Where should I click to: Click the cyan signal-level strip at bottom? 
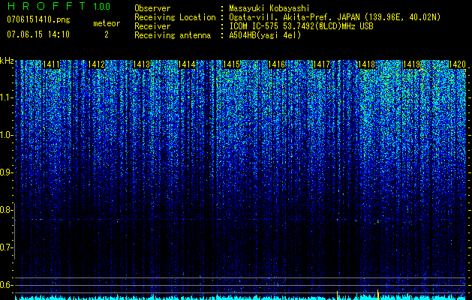point(241,298)
